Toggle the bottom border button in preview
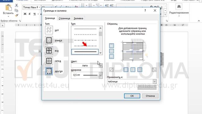Screen dimensions: 202x114 111,56
